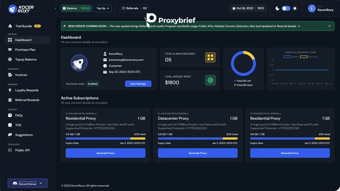The image size is (340, 191).
Task: Click the Public API sliders icon
Action: 10,150
